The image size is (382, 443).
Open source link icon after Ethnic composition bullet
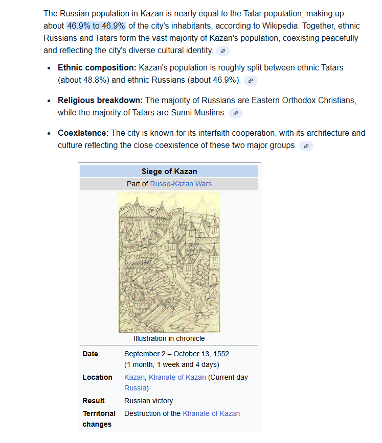[x=251, y=81]
